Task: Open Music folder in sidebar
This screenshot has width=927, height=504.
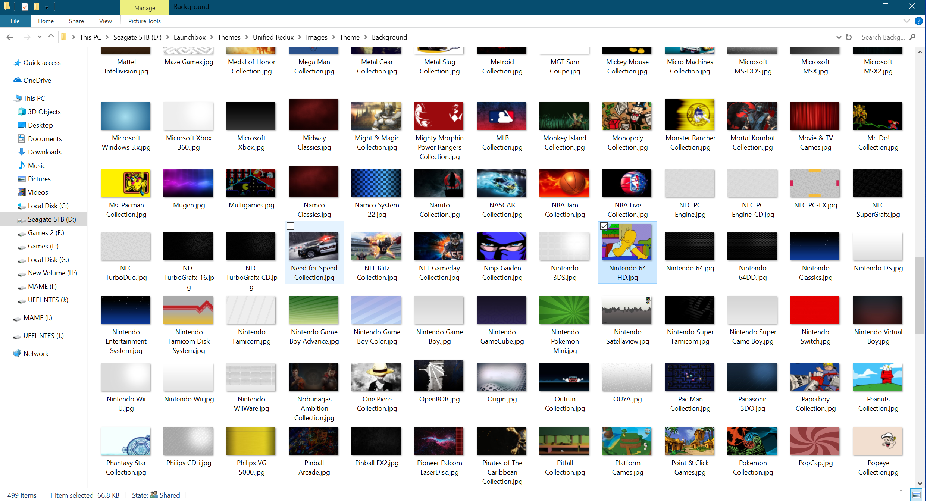Action: point(36,165)
